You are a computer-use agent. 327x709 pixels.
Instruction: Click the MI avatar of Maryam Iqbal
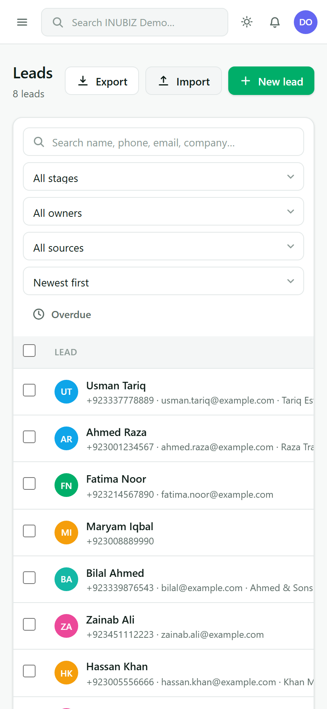point(66,533)
